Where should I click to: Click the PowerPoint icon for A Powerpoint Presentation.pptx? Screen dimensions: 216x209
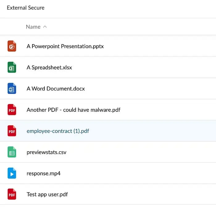pyautogui.click(x=12, y=46)
